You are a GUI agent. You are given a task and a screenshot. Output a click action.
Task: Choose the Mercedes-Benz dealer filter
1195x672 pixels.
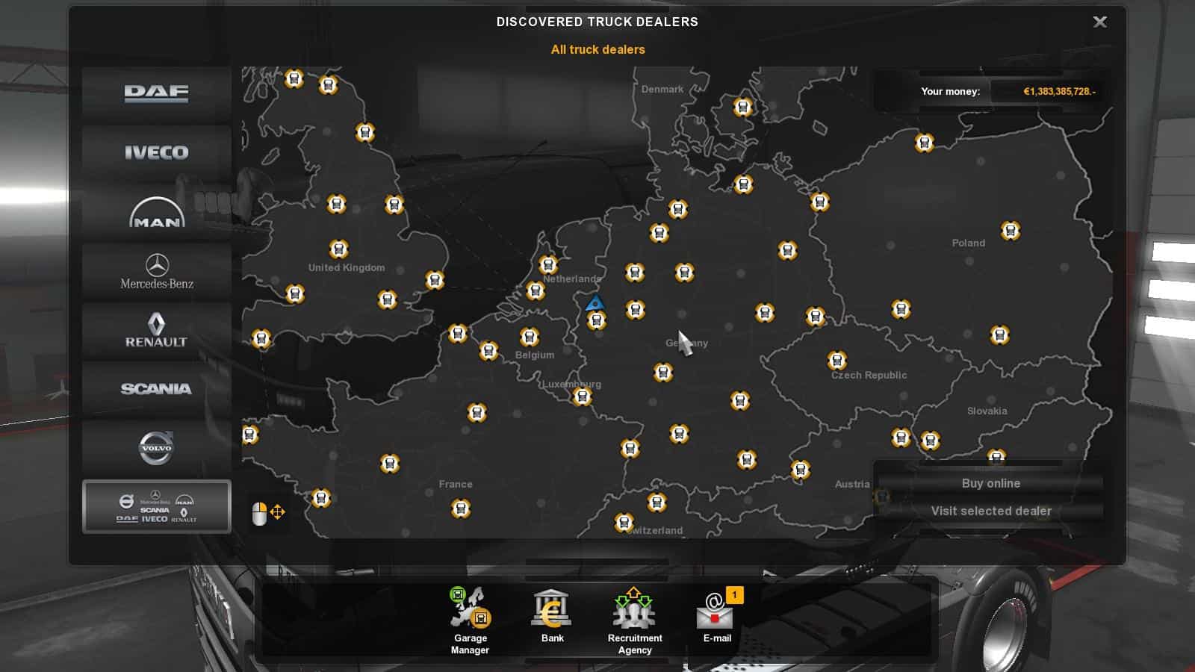pos(156,271)
